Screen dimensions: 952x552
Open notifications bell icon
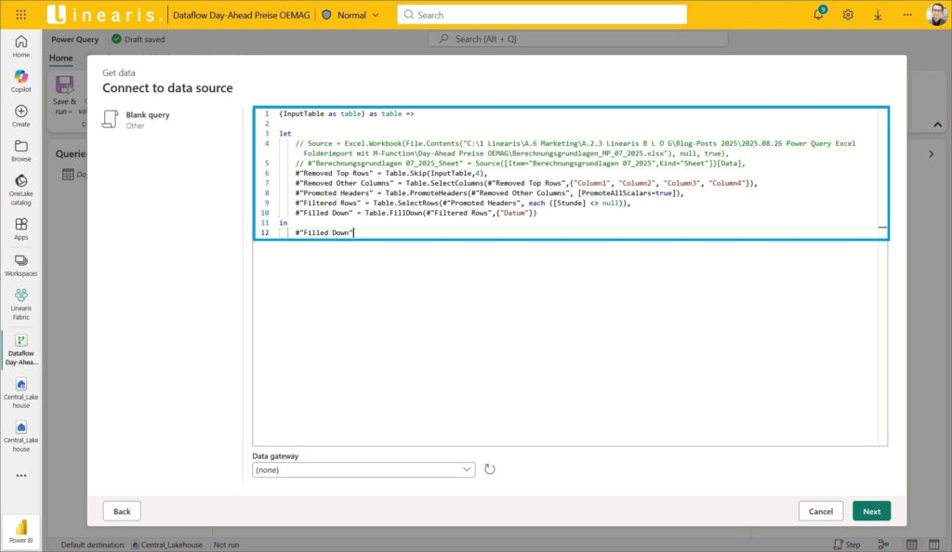tap(819, 15)
